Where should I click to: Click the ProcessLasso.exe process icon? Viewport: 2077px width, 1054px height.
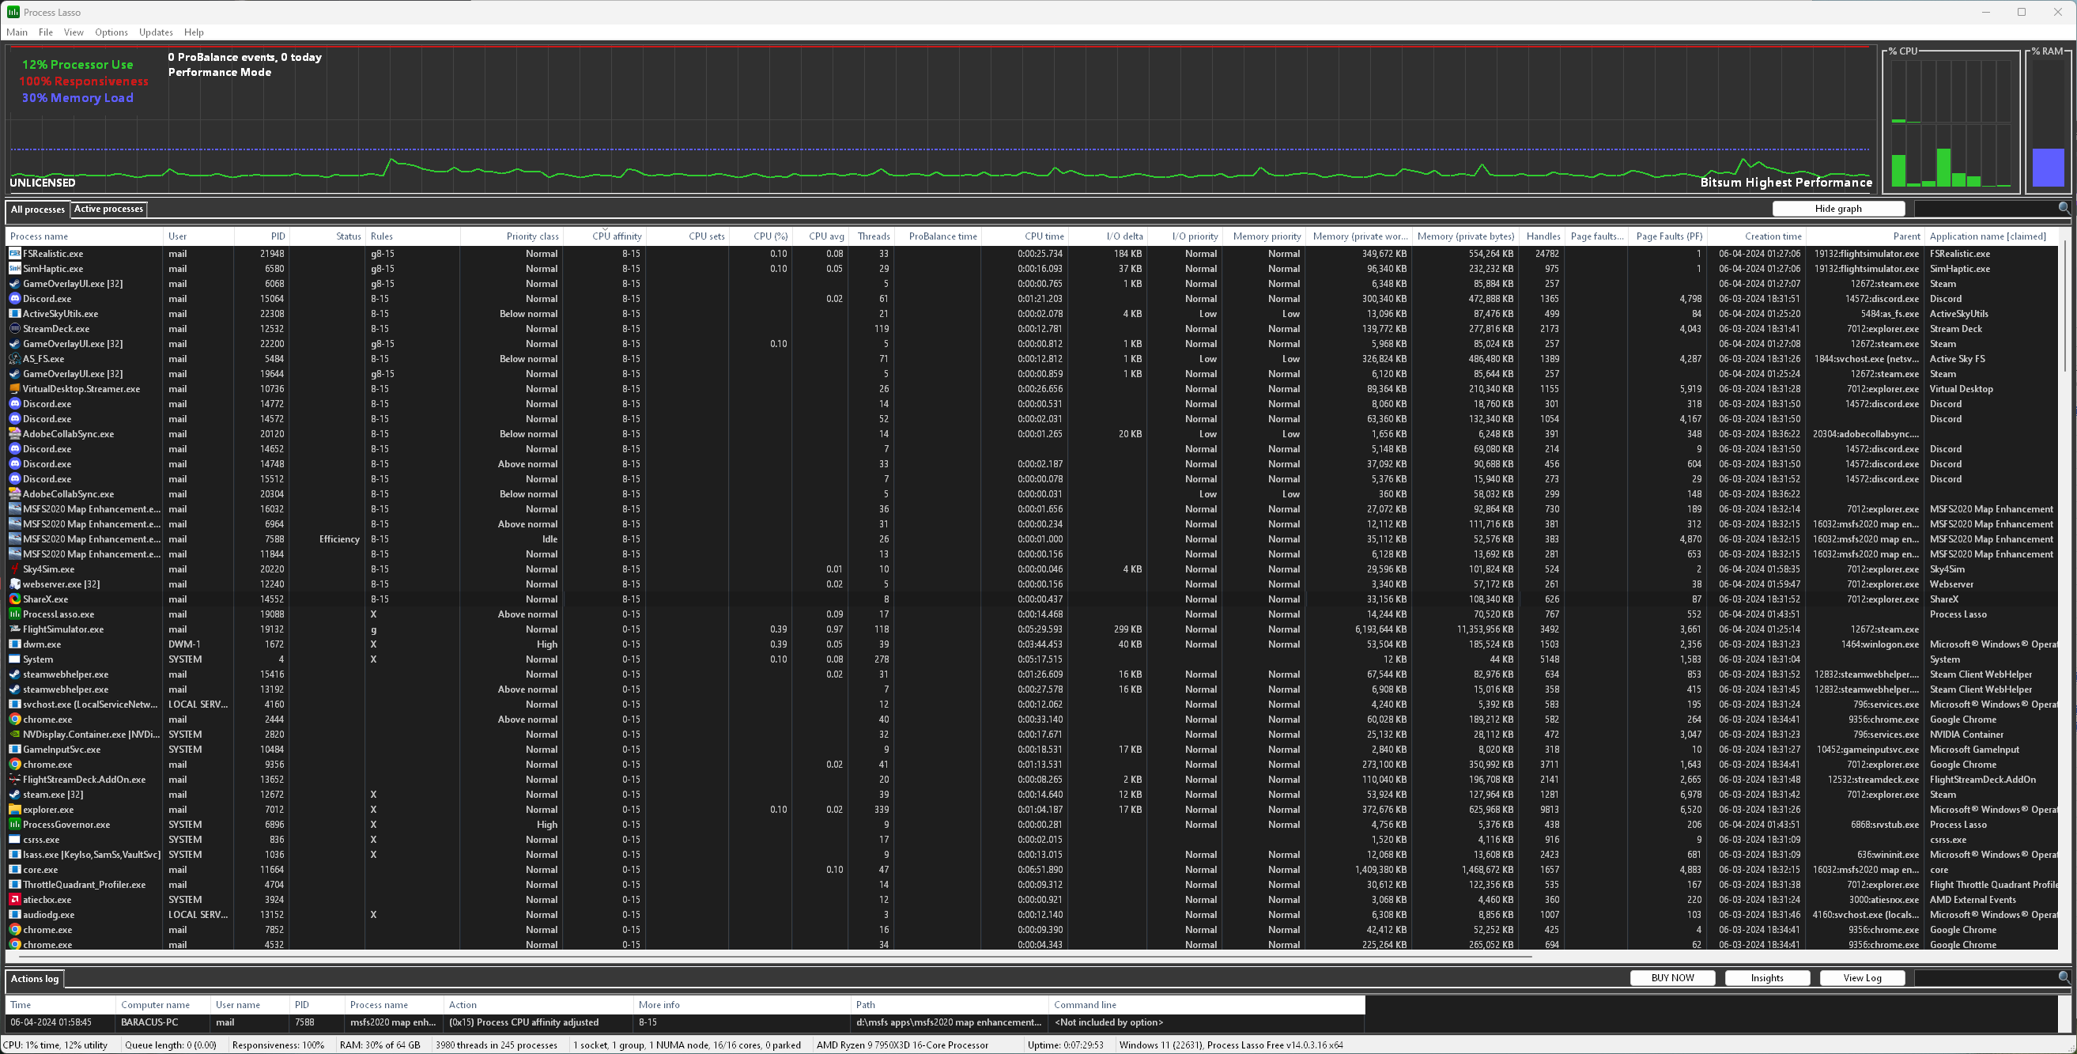[x=14, y=614]
